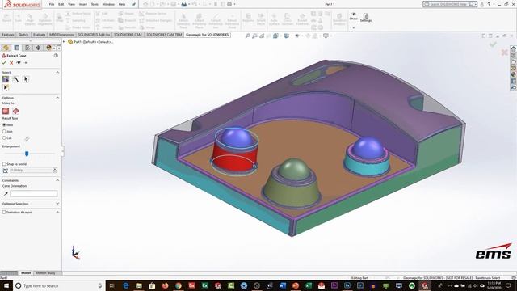Select the first selection tool in Select section
Viewport: 517px width, 291px height.
6,79
